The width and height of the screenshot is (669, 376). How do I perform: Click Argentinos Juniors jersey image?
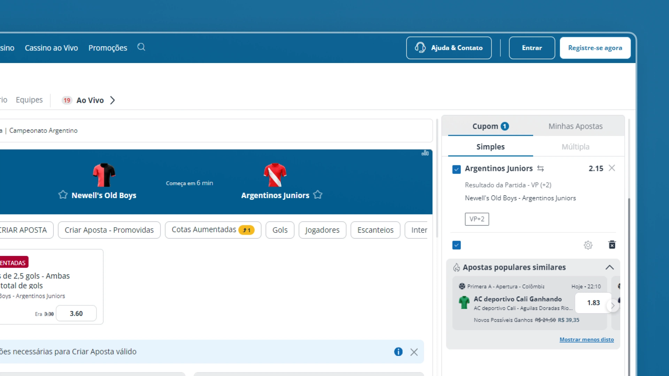(x=275, y=175)
